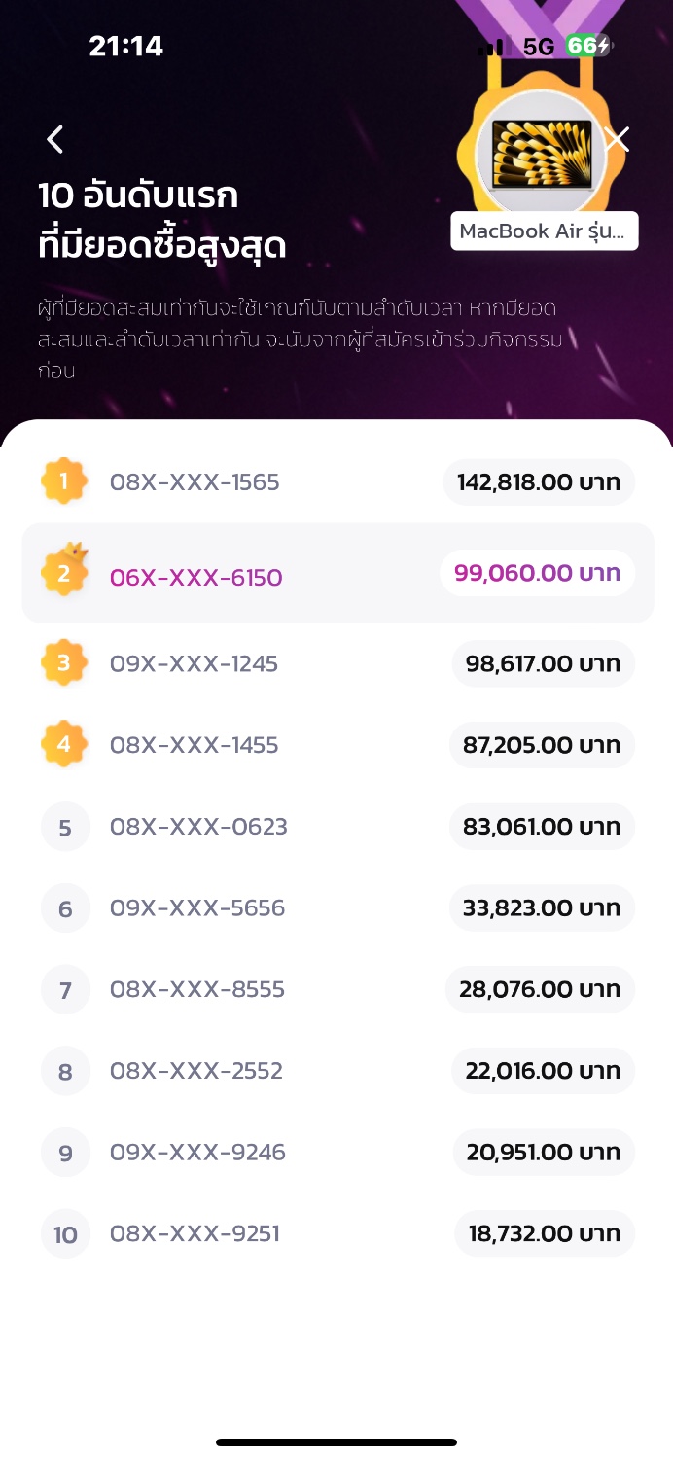
Task: Tap the 83,061.00 baht amount pill
Action: point(542,827)
